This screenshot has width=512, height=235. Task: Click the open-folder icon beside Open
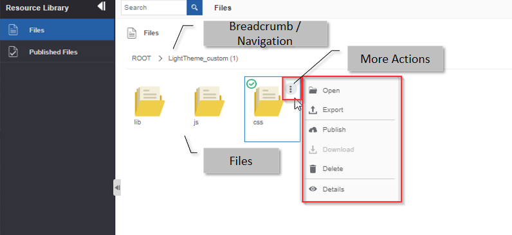click(x=313, y=91)
